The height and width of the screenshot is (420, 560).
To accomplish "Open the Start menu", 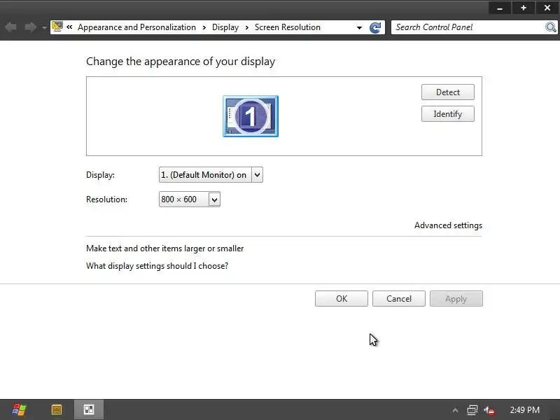I will (x=19, y=409).
